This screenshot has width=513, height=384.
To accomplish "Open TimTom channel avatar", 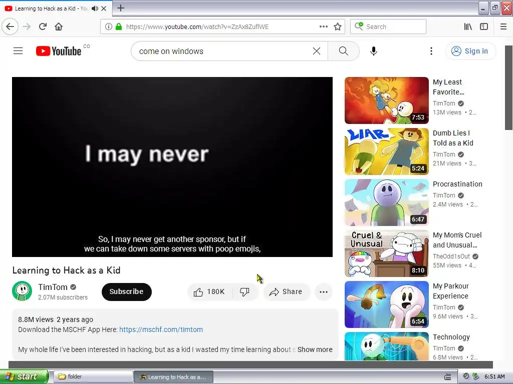I will 22,291.
